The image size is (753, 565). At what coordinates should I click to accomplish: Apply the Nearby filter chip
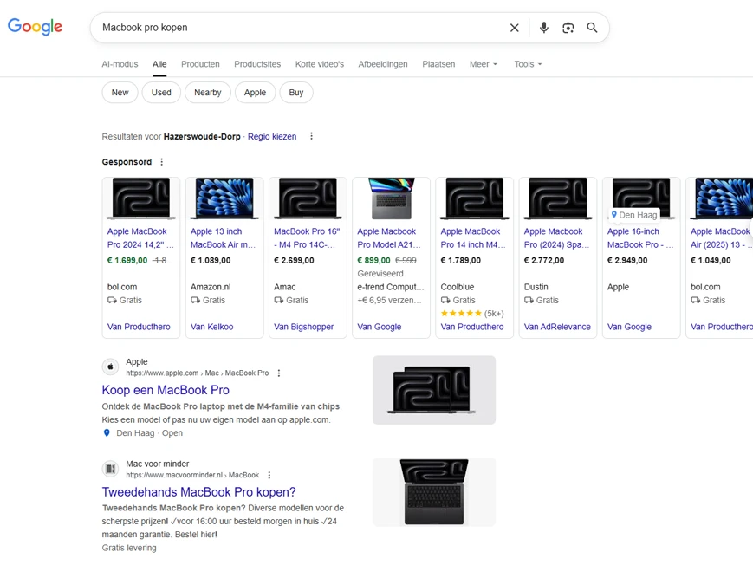[x=207, y=92]
